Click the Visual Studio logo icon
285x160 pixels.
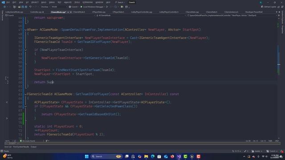point(3,2)
